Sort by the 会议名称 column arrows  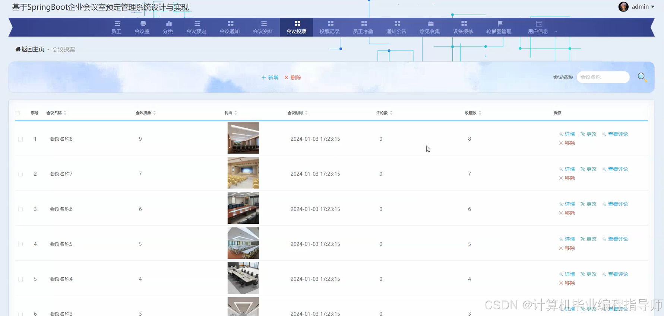click(x=65, y=113)
